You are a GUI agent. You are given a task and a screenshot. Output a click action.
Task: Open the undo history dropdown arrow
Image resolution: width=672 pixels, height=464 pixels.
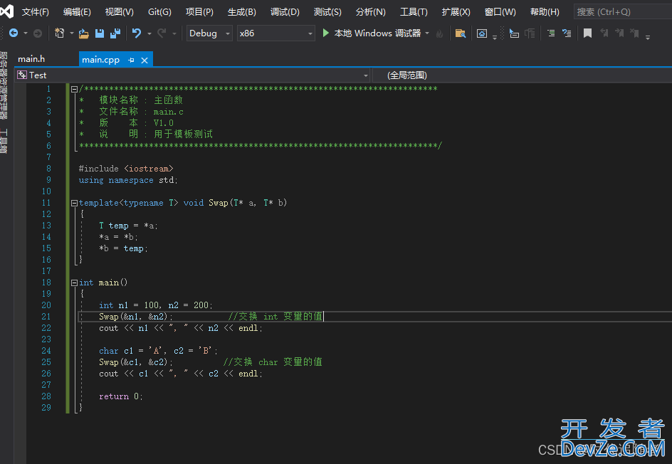149,33
